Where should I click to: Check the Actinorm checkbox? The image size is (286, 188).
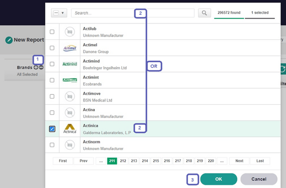(x=52, y=145)
